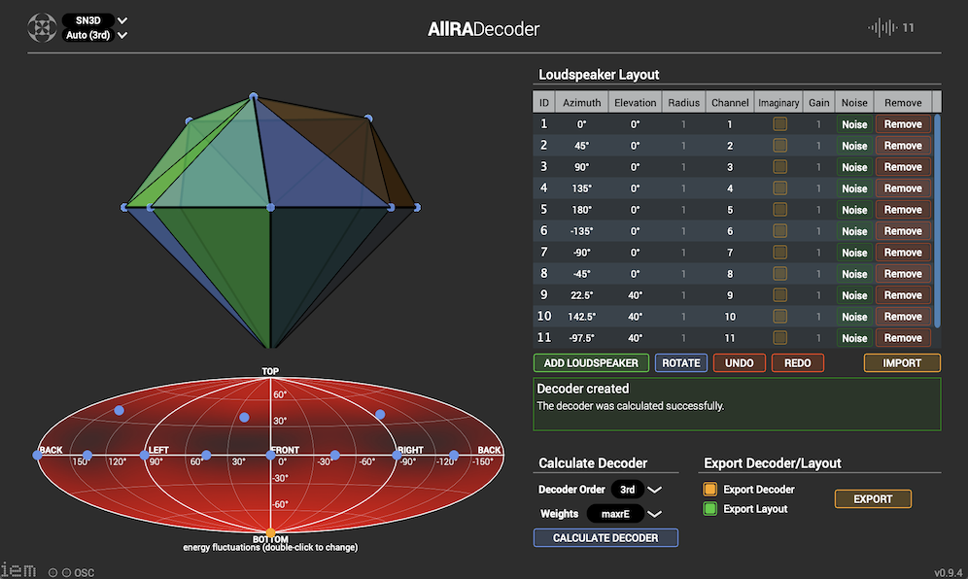Image resolution: width=968 pixels, height=579 pixels.
Task: Enable Imaginary for loudspeaker 9
Action: tap(778, 295)
